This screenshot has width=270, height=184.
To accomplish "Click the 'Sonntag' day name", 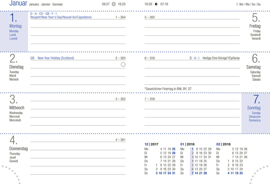I will [x=254, y=108].
